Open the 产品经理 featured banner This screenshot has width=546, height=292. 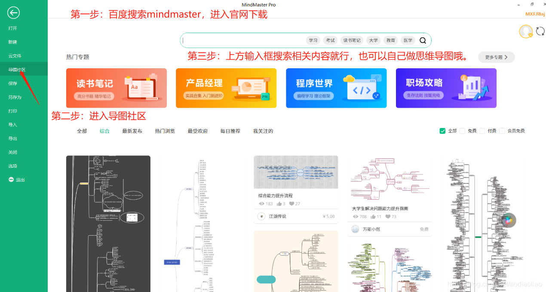click(x=226, y=88)
